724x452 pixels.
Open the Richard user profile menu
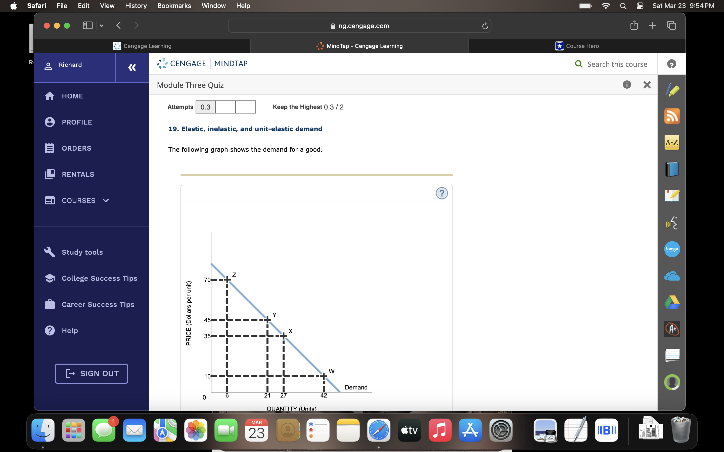tap(70, 65)
